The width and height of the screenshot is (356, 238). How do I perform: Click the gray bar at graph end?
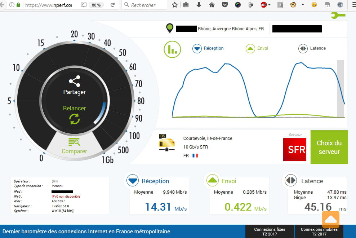tap(341, 88)
